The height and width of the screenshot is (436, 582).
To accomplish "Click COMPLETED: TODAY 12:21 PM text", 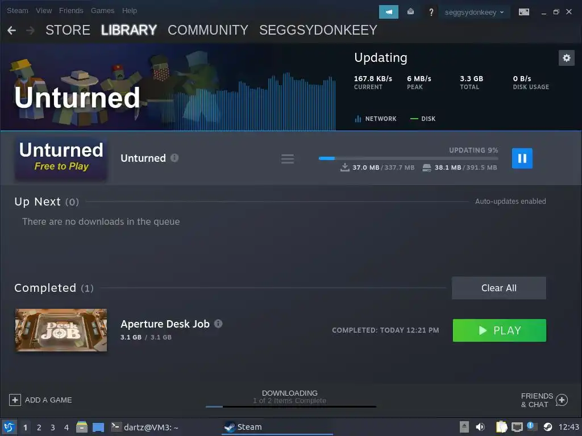I will (385, 330).
